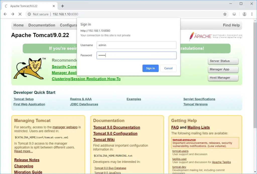
Task: Open the Tomcat Wiki link
Action: pyautogui.click(x=104, y=140)
